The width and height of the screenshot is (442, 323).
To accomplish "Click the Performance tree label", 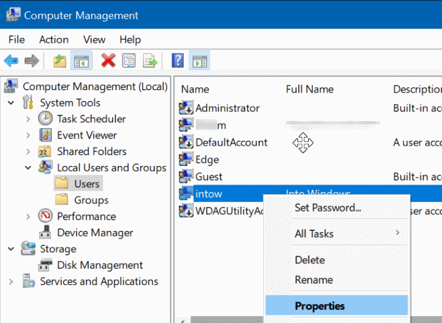I will (x=87, y=216).
